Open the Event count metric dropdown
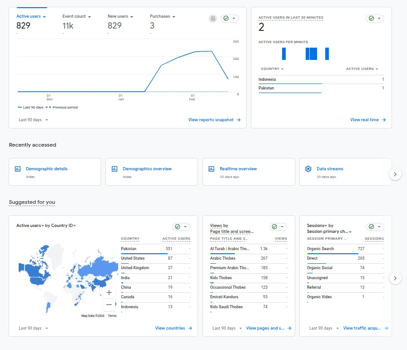The image size is (407, 350). [76, 16]
